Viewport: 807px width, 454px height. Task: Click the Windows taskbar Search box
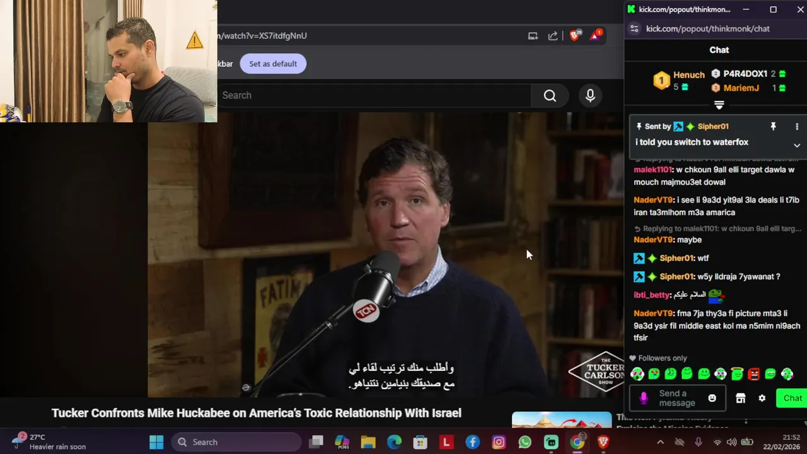(237, 442)
